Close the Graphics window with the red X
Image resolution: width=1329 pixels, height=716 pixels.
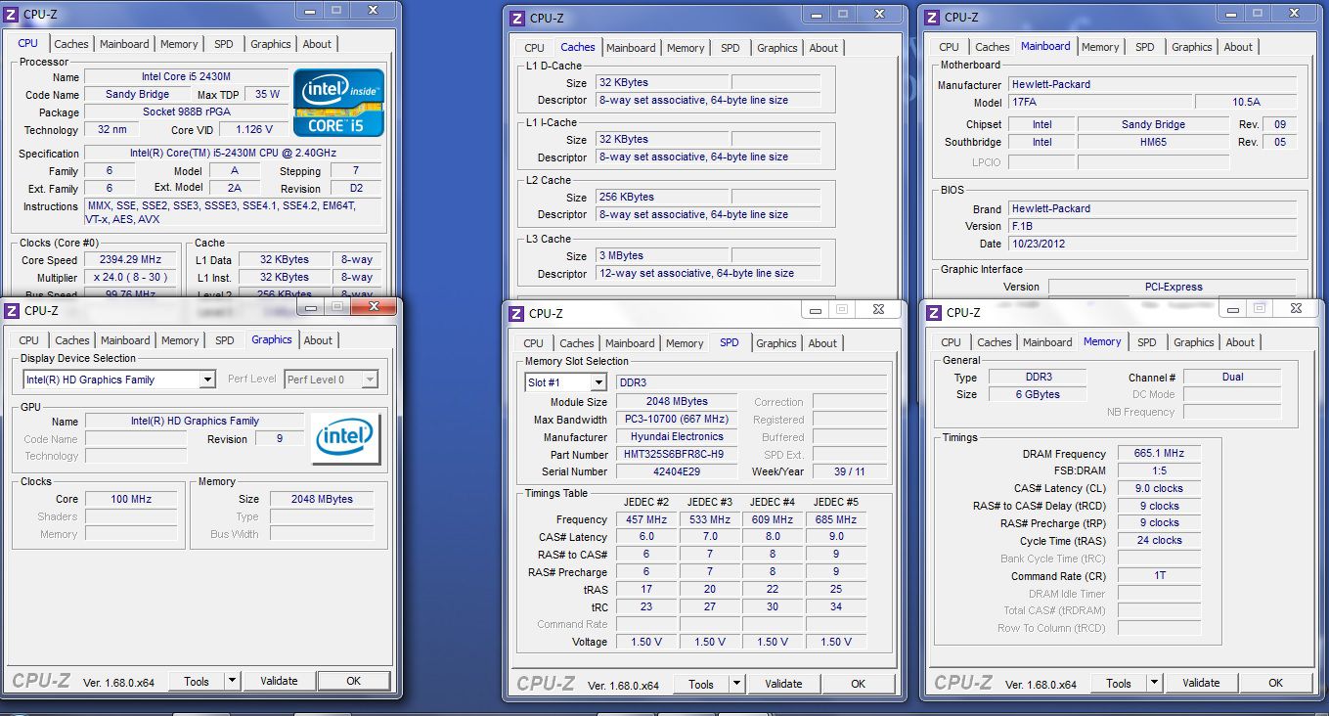pyautogui.click(x=374, y=307)
